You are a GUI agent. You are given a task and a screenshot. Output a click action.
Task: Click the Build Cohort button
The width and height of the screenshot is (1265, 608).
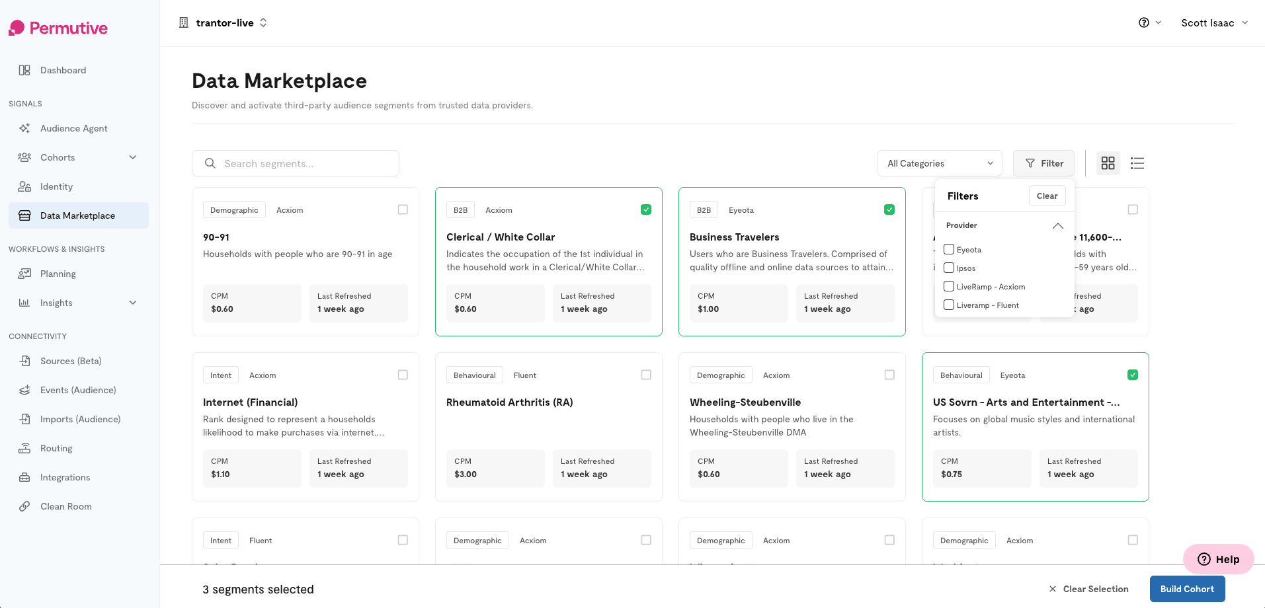pyautogui.click(x=1187, y=589)
